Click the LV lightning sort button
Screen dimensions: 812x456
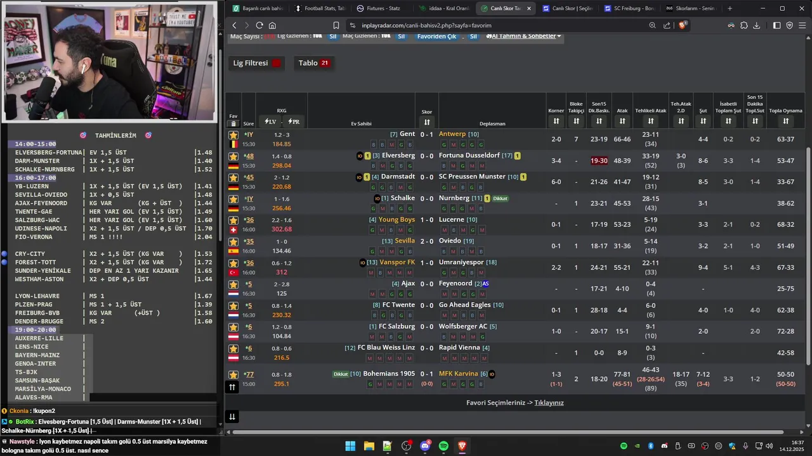(x=270, y=122)
